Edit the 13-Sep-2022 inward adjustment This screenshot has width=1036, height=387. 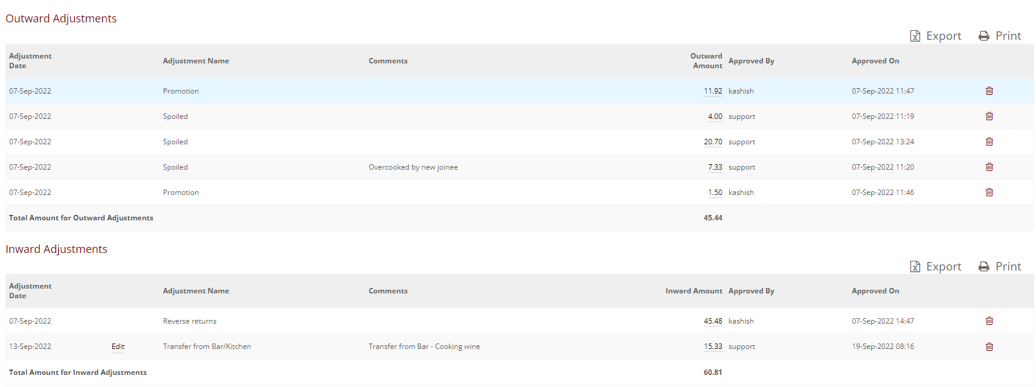click(x=118, y=347)
